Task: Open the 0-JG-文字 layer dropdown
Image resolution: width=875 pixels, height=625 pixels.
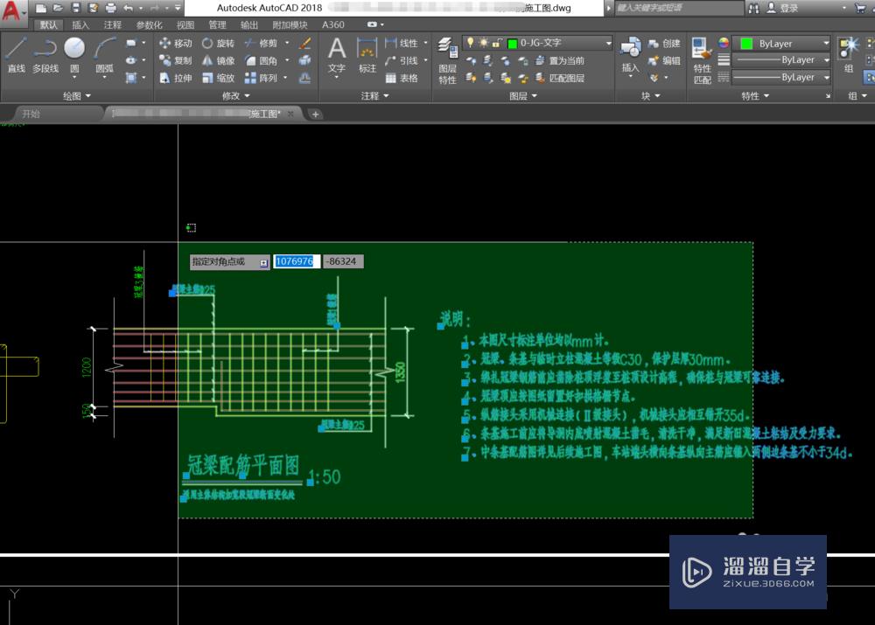Action: tap(560, 43)
